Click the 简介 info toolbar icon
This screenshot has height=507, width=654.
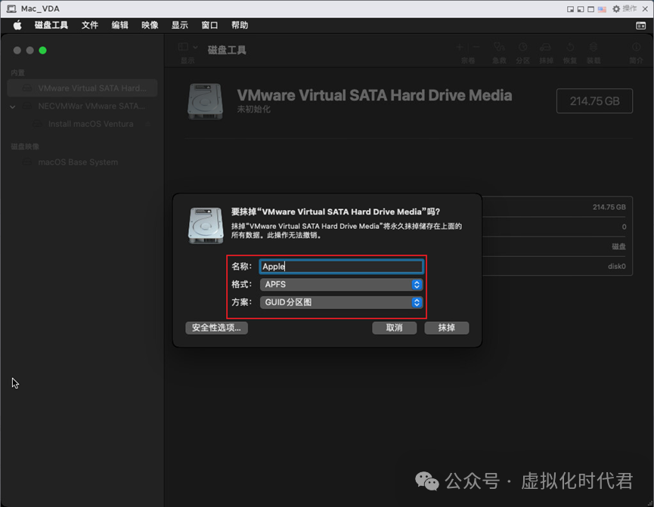click(x=636, y=47)
